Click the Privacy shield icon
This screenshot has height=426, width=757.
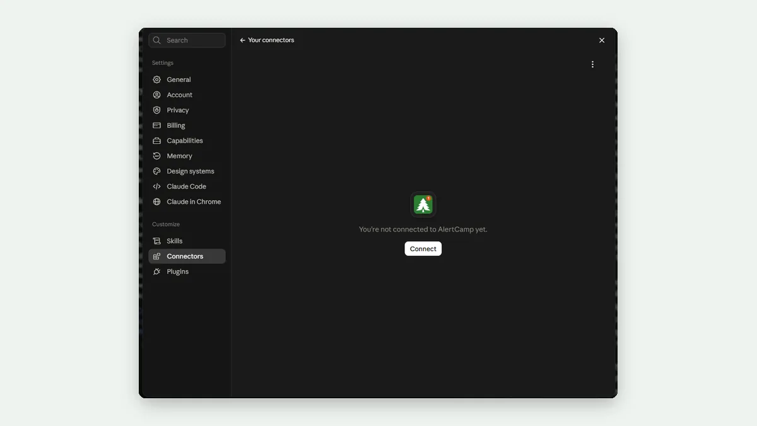coord(157,110)
